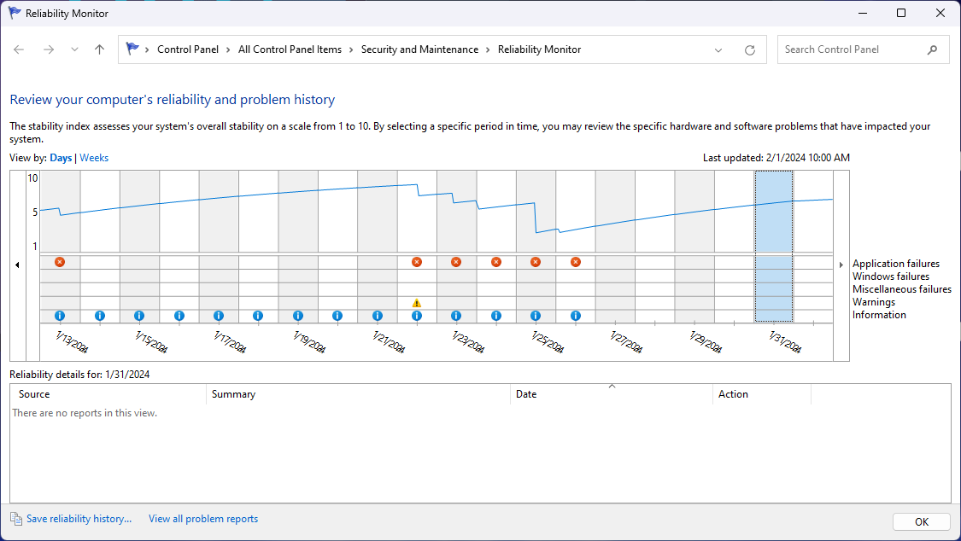Open the recent locations dropdown arrow
Viewport: 961px width, 541px height.
pos(74,49)
